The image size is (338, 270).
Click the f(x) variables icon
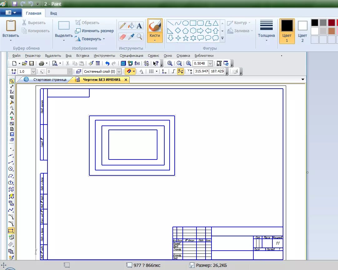pyautogui.click(x=137, y=63)
